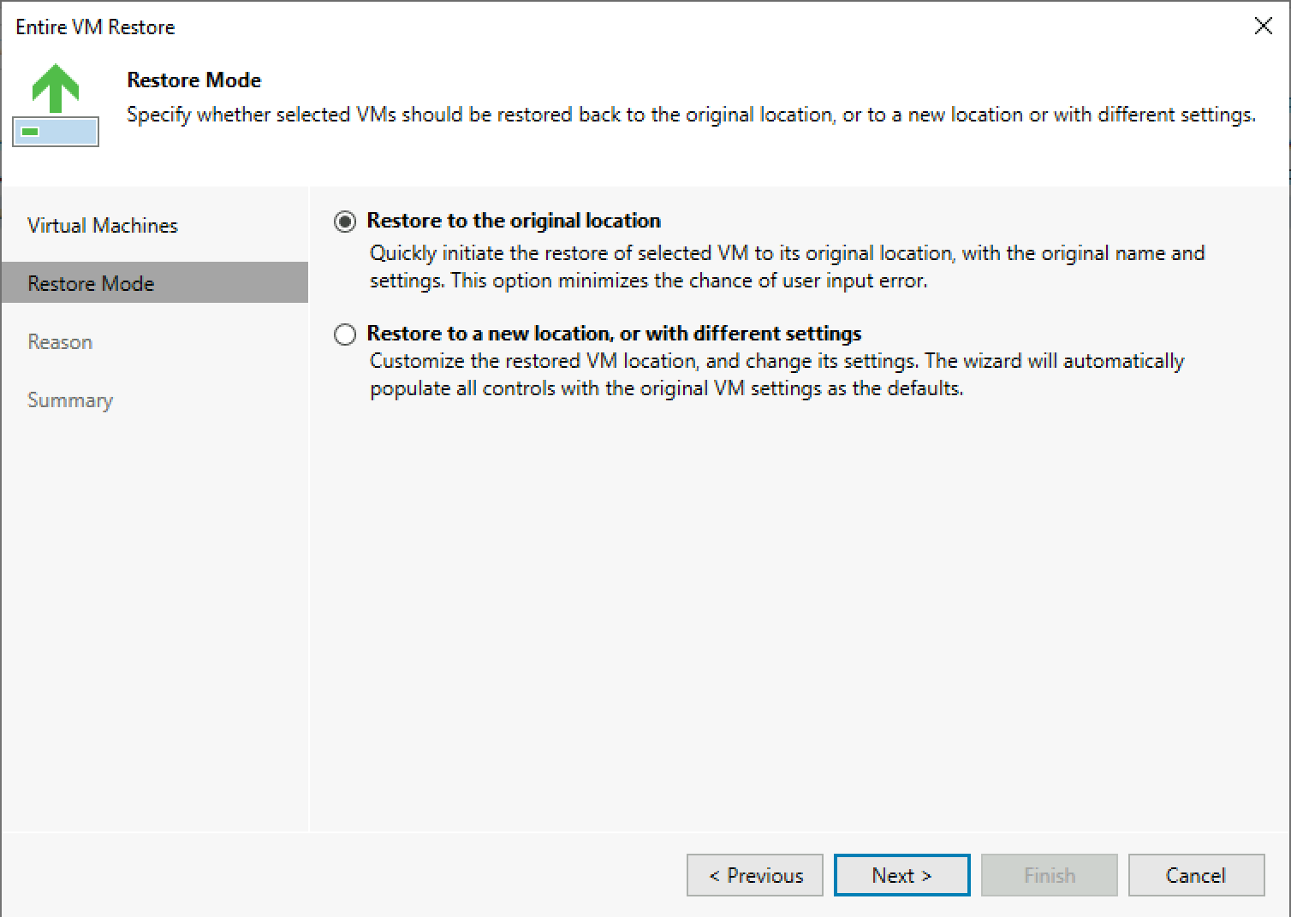Click the Restore to a new location heading

(615, 334)
